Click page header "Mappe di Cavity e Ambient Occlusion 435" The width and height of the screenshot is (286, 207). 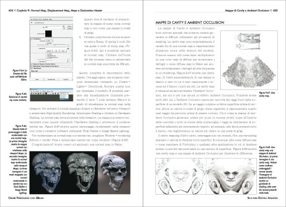click(x=251, y=10)
